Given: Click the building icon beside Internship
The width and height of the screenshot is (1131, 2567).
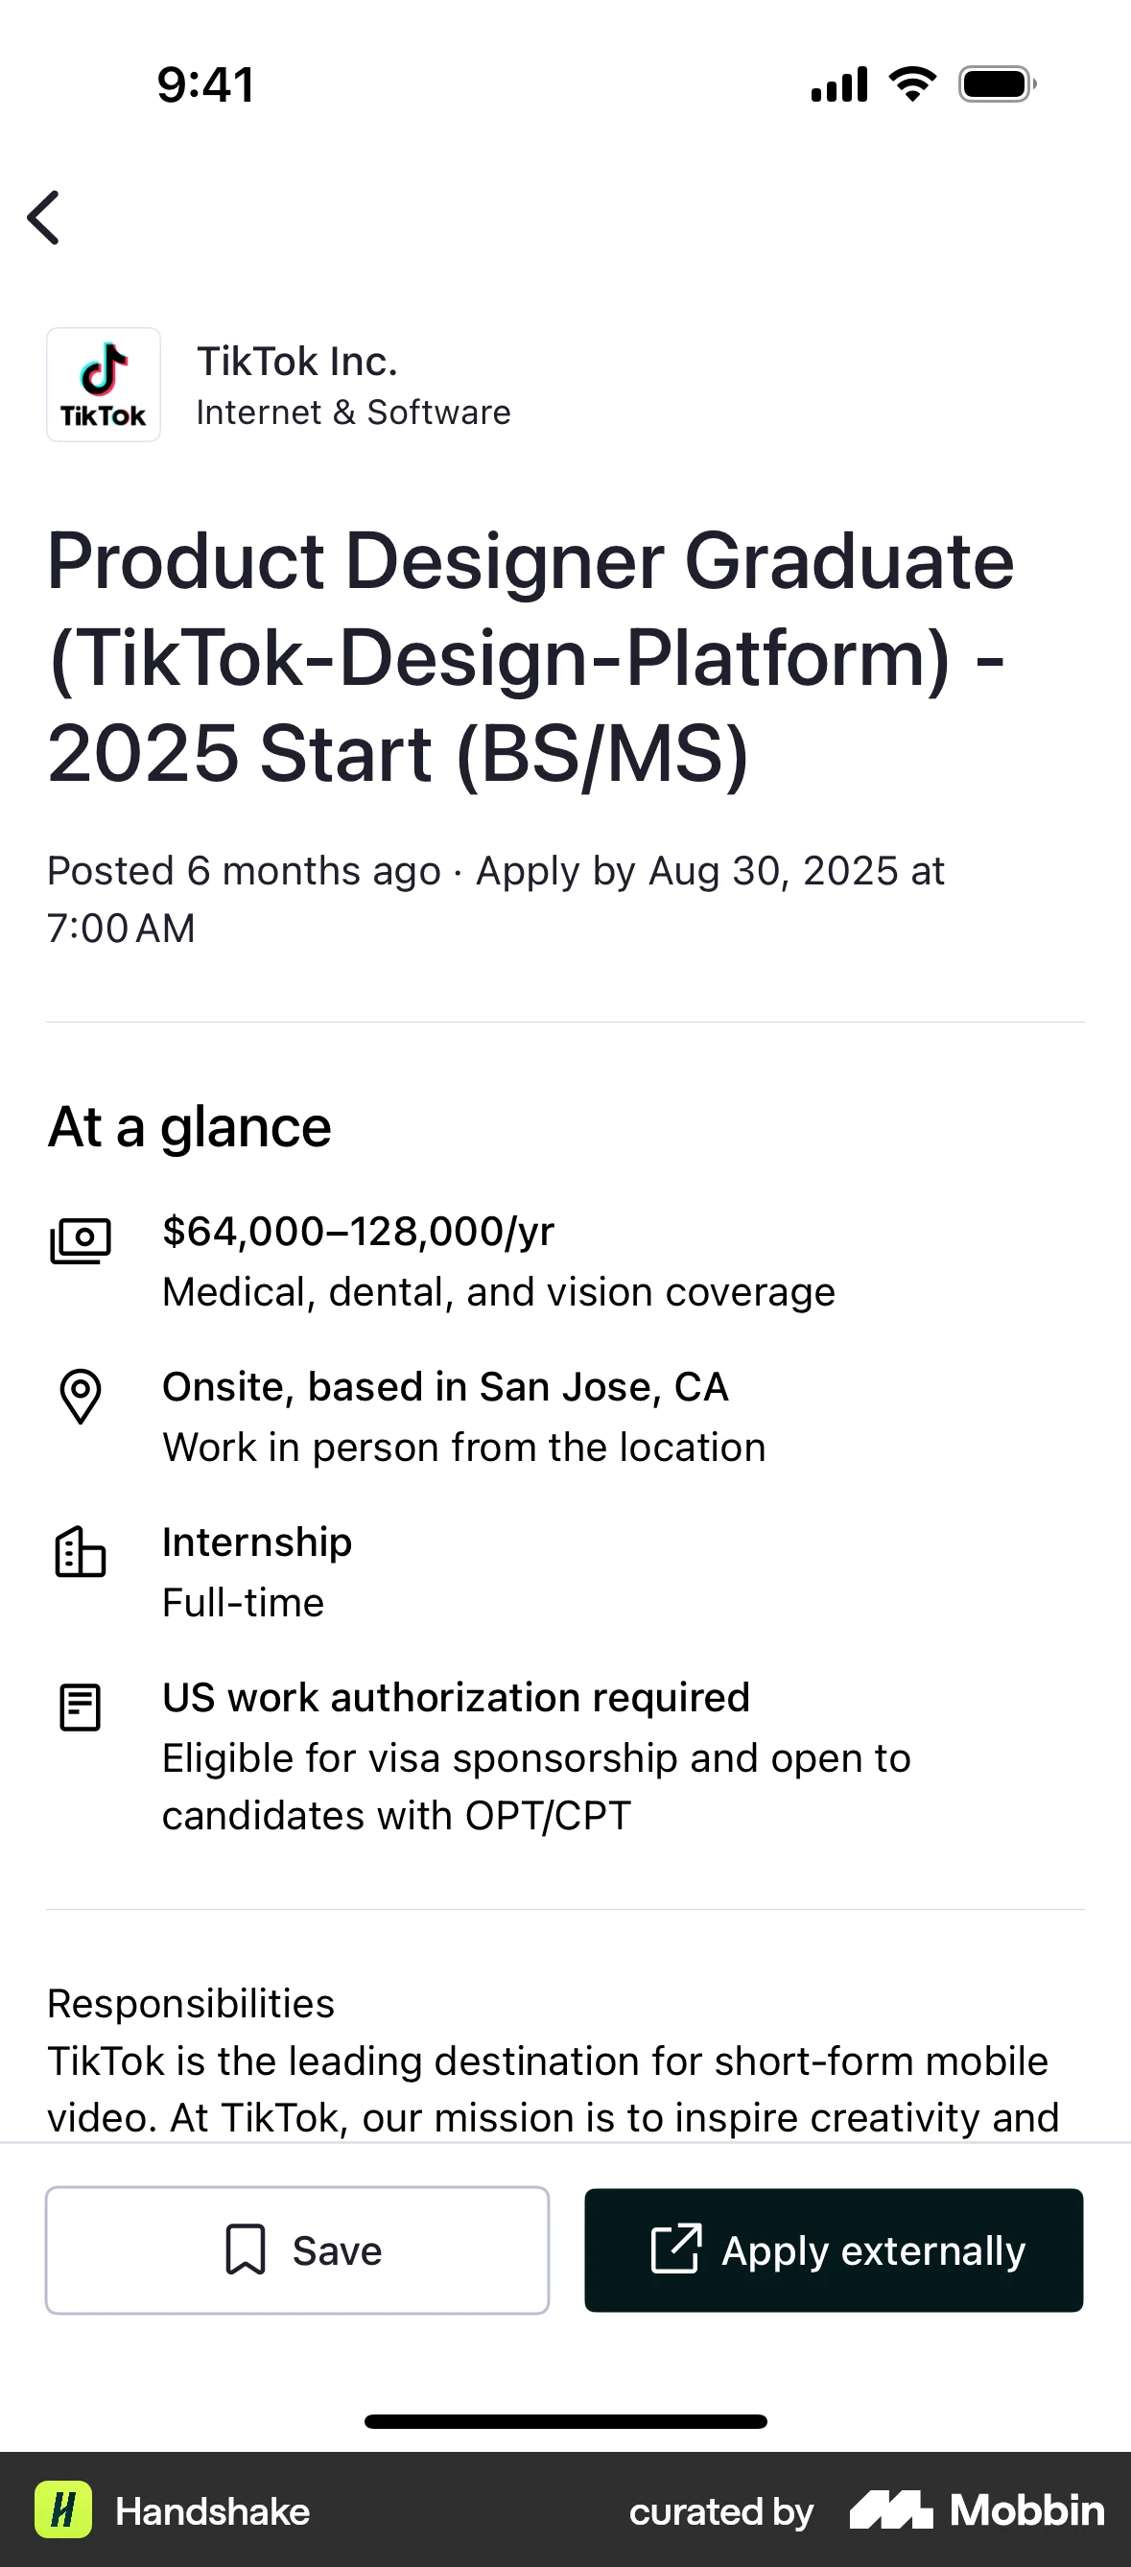Looking at the screenshot, I should click(81, 1551).
